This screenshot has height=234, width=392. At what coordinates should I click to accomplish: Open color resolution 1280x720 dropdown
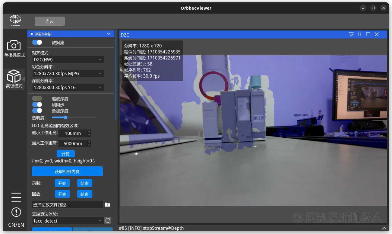(68, 73)
